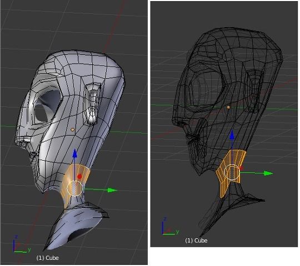The width and height of the screenshot is (300, 266).
Task: Click white manipulator circle in left viewport
Action: click(75, 188)
